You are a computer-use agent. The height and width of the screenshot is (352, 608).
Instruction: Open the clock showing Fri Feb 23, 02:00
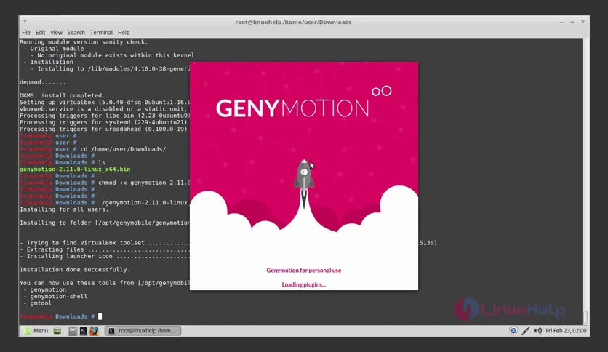click(x=566, y=331)
